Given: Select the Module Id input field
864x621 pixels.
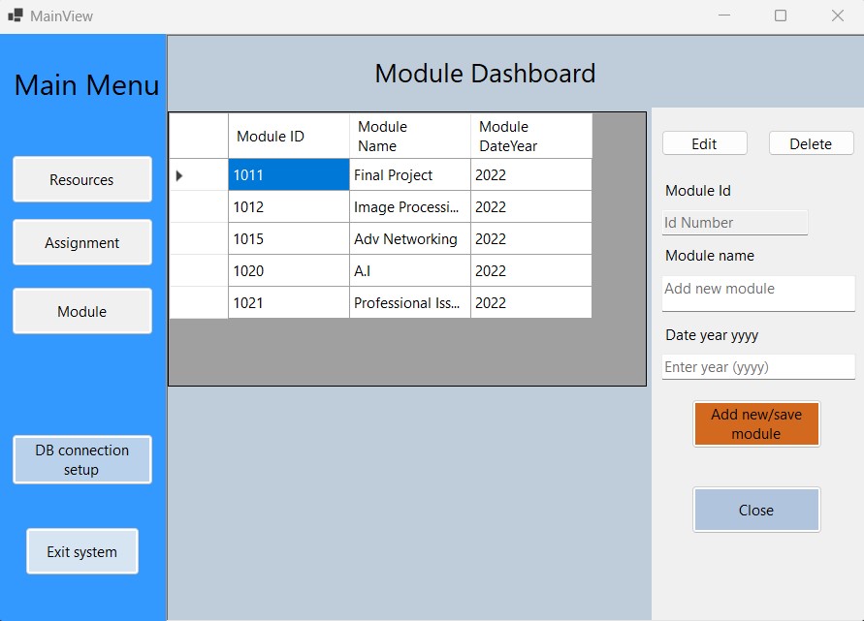Looking at the screenshot, I should [734, 222].
